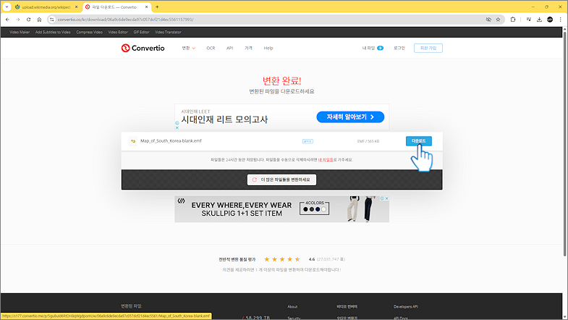Open the Video Editor link
This screenshot has width=568, height=320.
click(118, 33)
